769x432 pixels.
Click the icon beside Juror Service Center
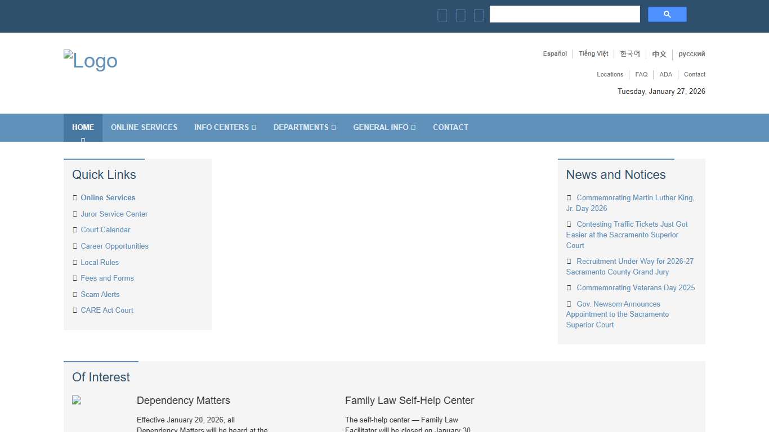point(75,214)
